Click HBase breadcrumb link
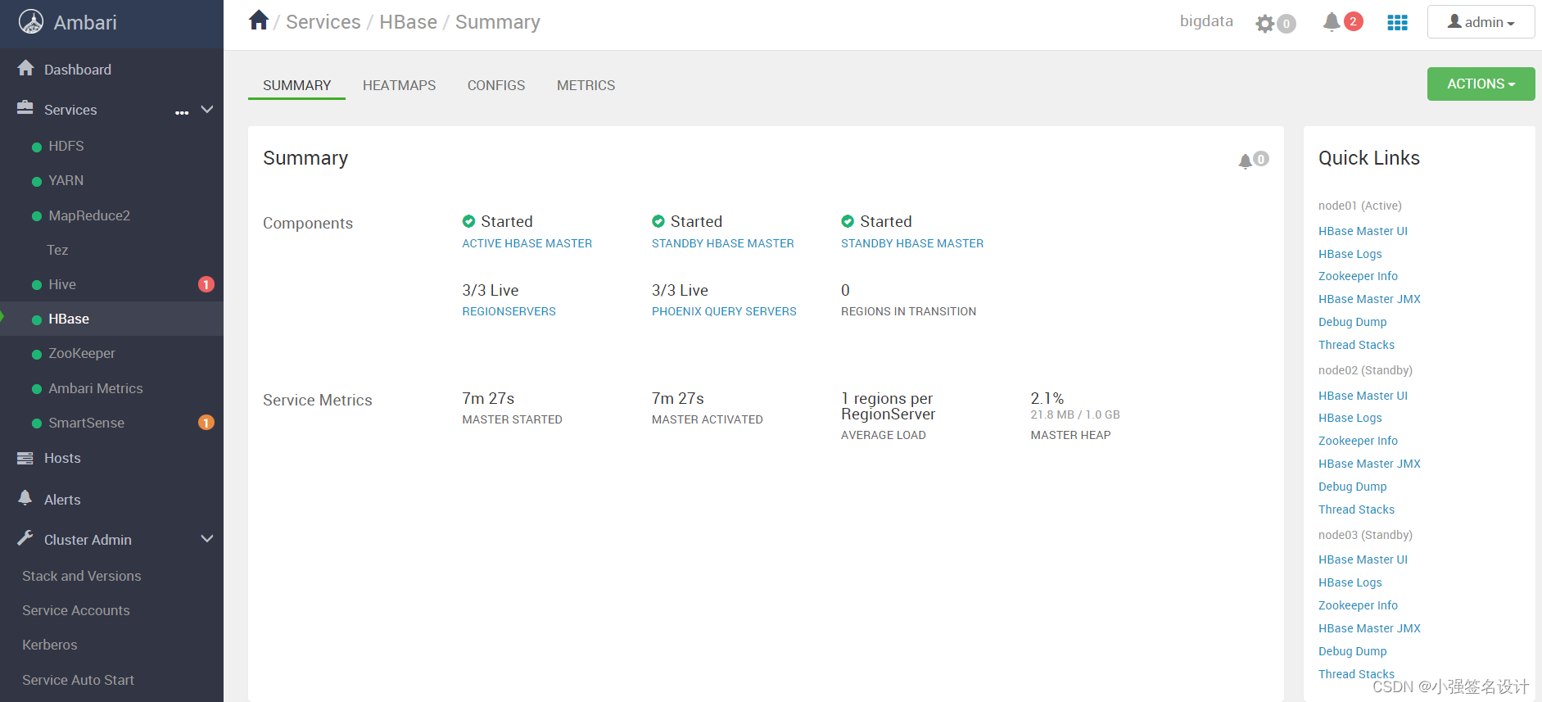1542x702 pixels. pyautogui.click(x=408, y=22)
